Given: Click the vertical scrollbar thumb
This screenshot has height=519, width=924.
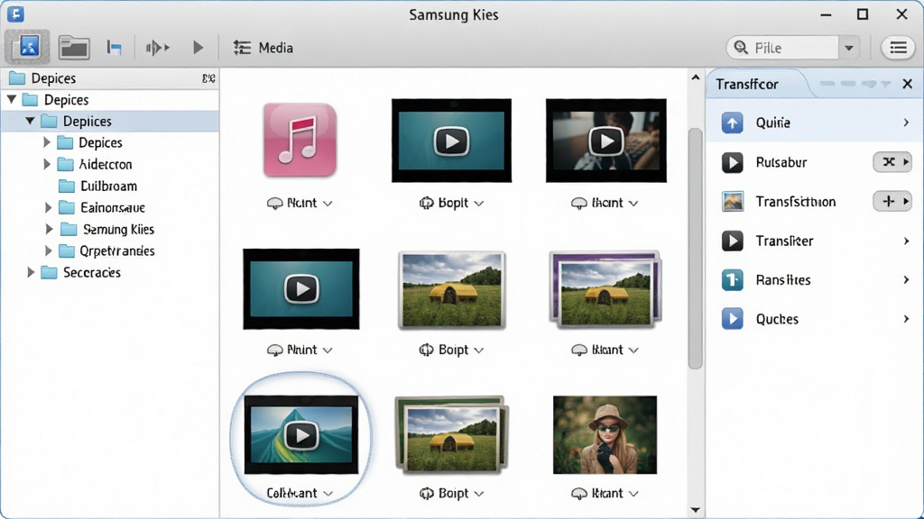Looking at the screenshot, I should tap(696, 248).
